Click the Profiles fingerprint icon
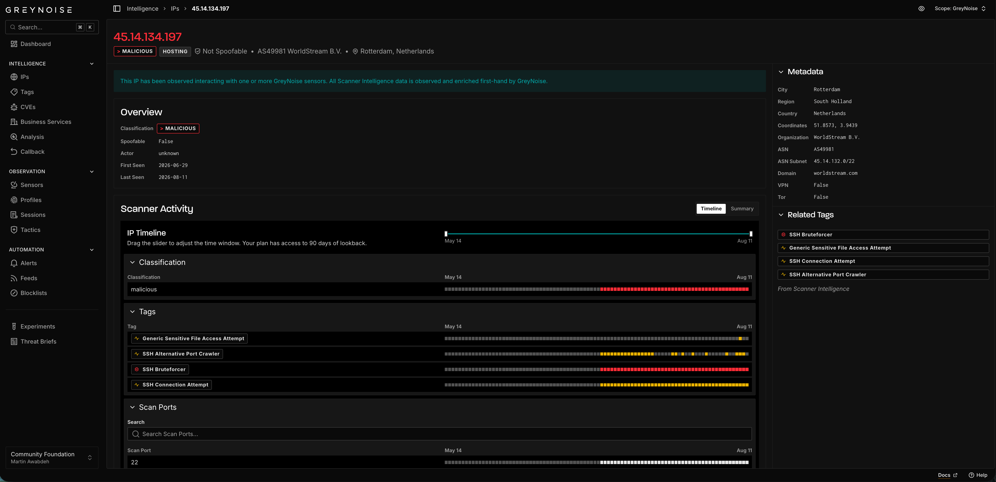Image resolution: width=996 pixels, height=482 pixels. tap(14, 200)
